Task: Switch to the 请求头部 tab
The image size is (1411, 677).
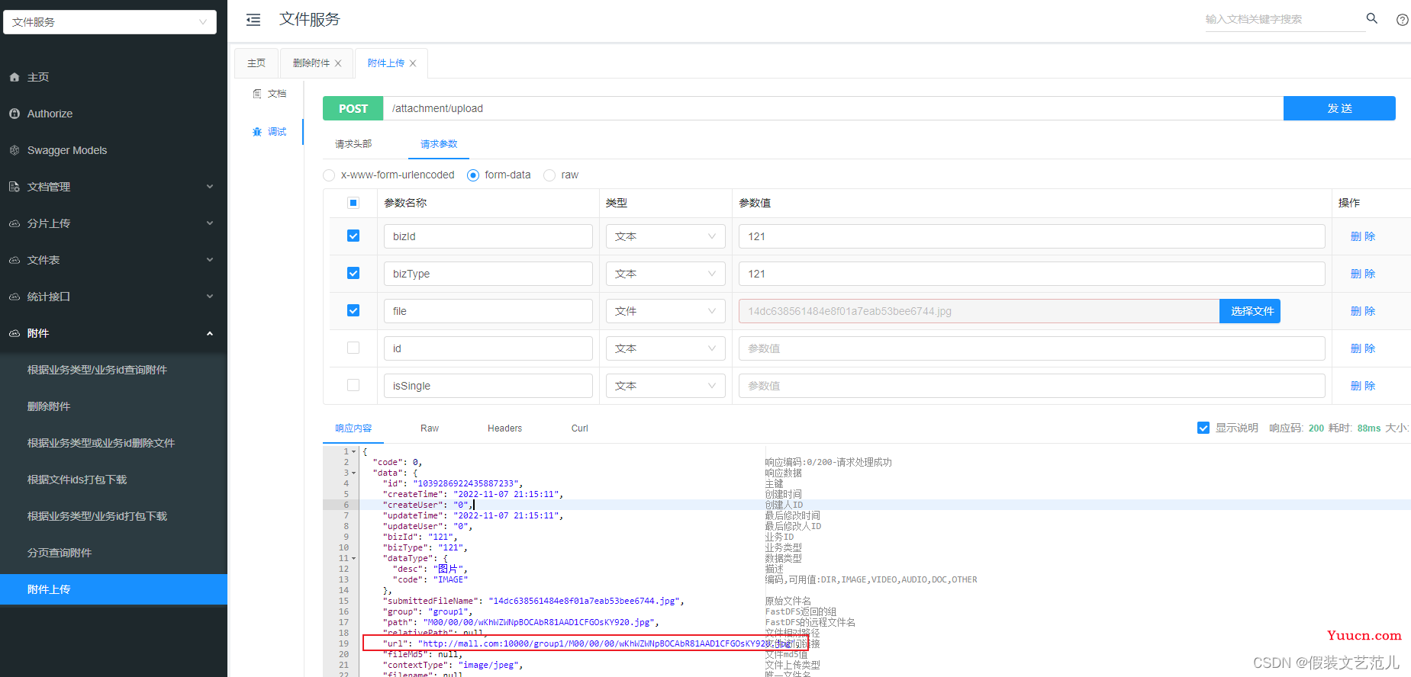Action: 353,144
